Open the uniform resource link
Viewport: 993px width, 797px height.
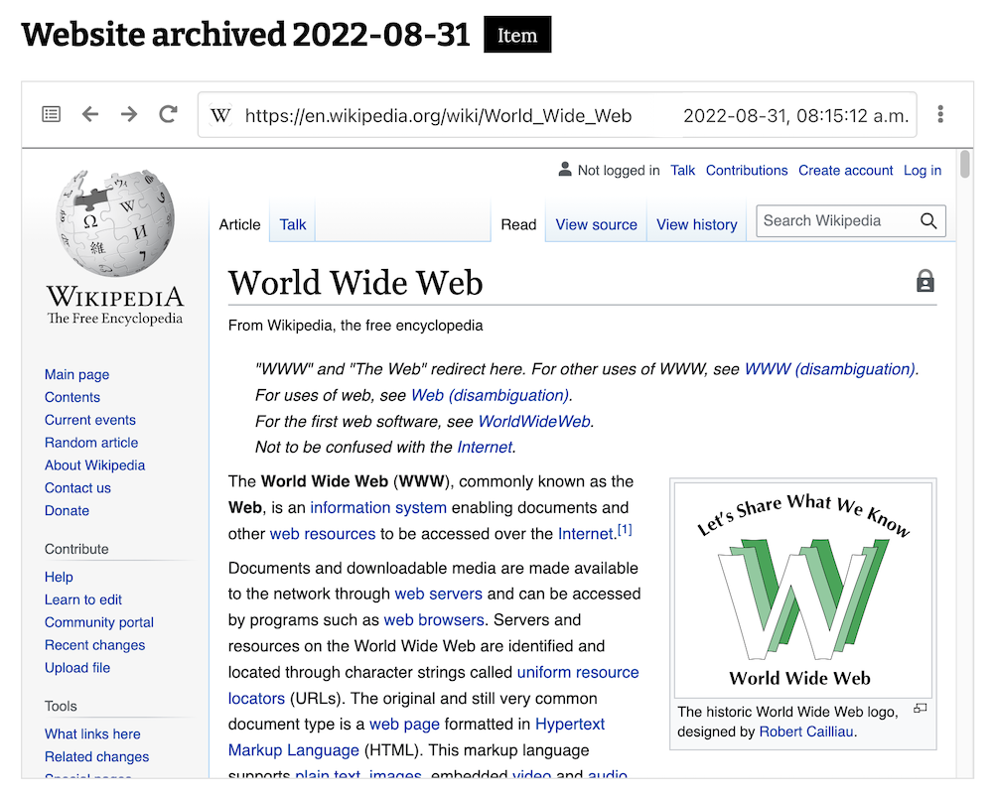[578, 673]
